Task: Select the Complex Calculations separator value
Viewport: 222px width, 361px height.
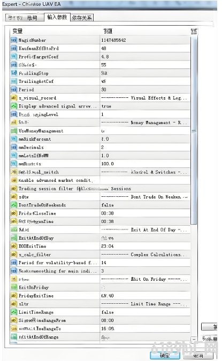Action: 143,255
